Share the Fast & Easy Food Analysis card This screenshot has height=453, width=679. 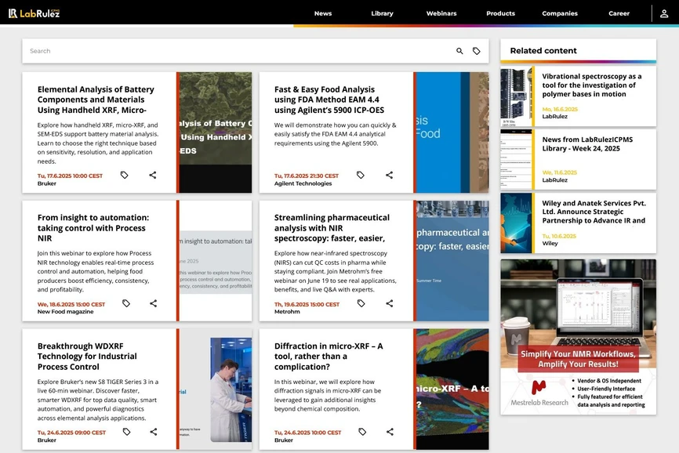tap(390, 176)
